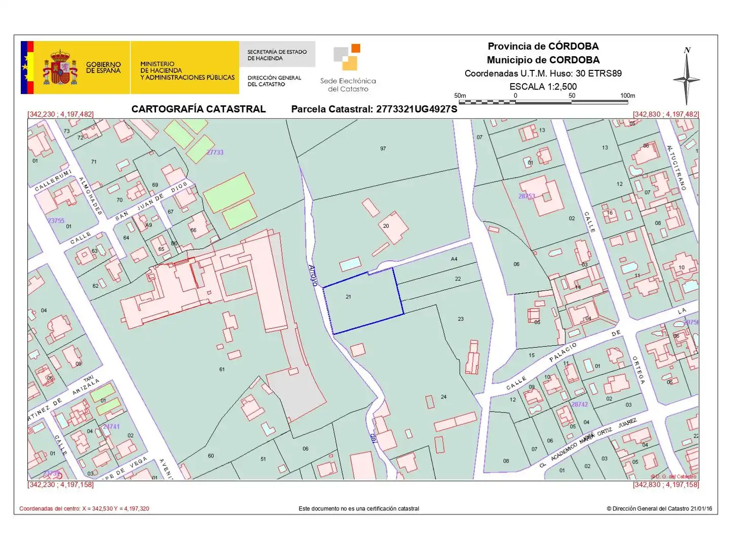This screenshot has width=754, height=547.
Task: Click 'ALMOHADES' street name label
Action: [90, 196]
